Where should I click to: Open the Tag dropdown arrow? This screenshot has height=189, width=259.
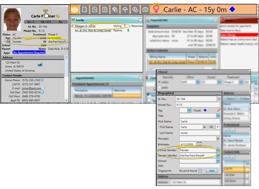[x=189, y=110]
